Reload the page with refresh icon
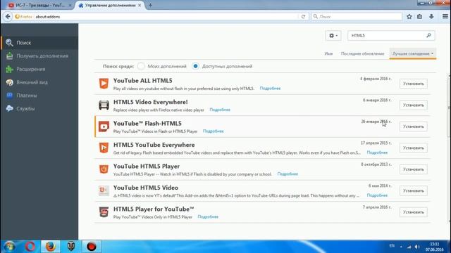This screenshot has width=451, height=253. coord(303,17)
